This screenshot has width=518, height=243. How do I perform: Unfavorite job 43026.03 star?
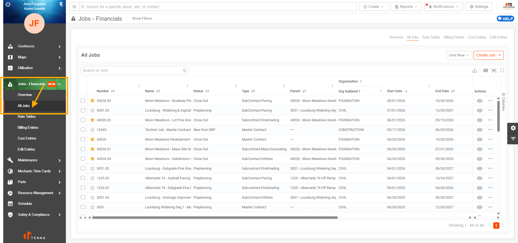tap(92, 101)
